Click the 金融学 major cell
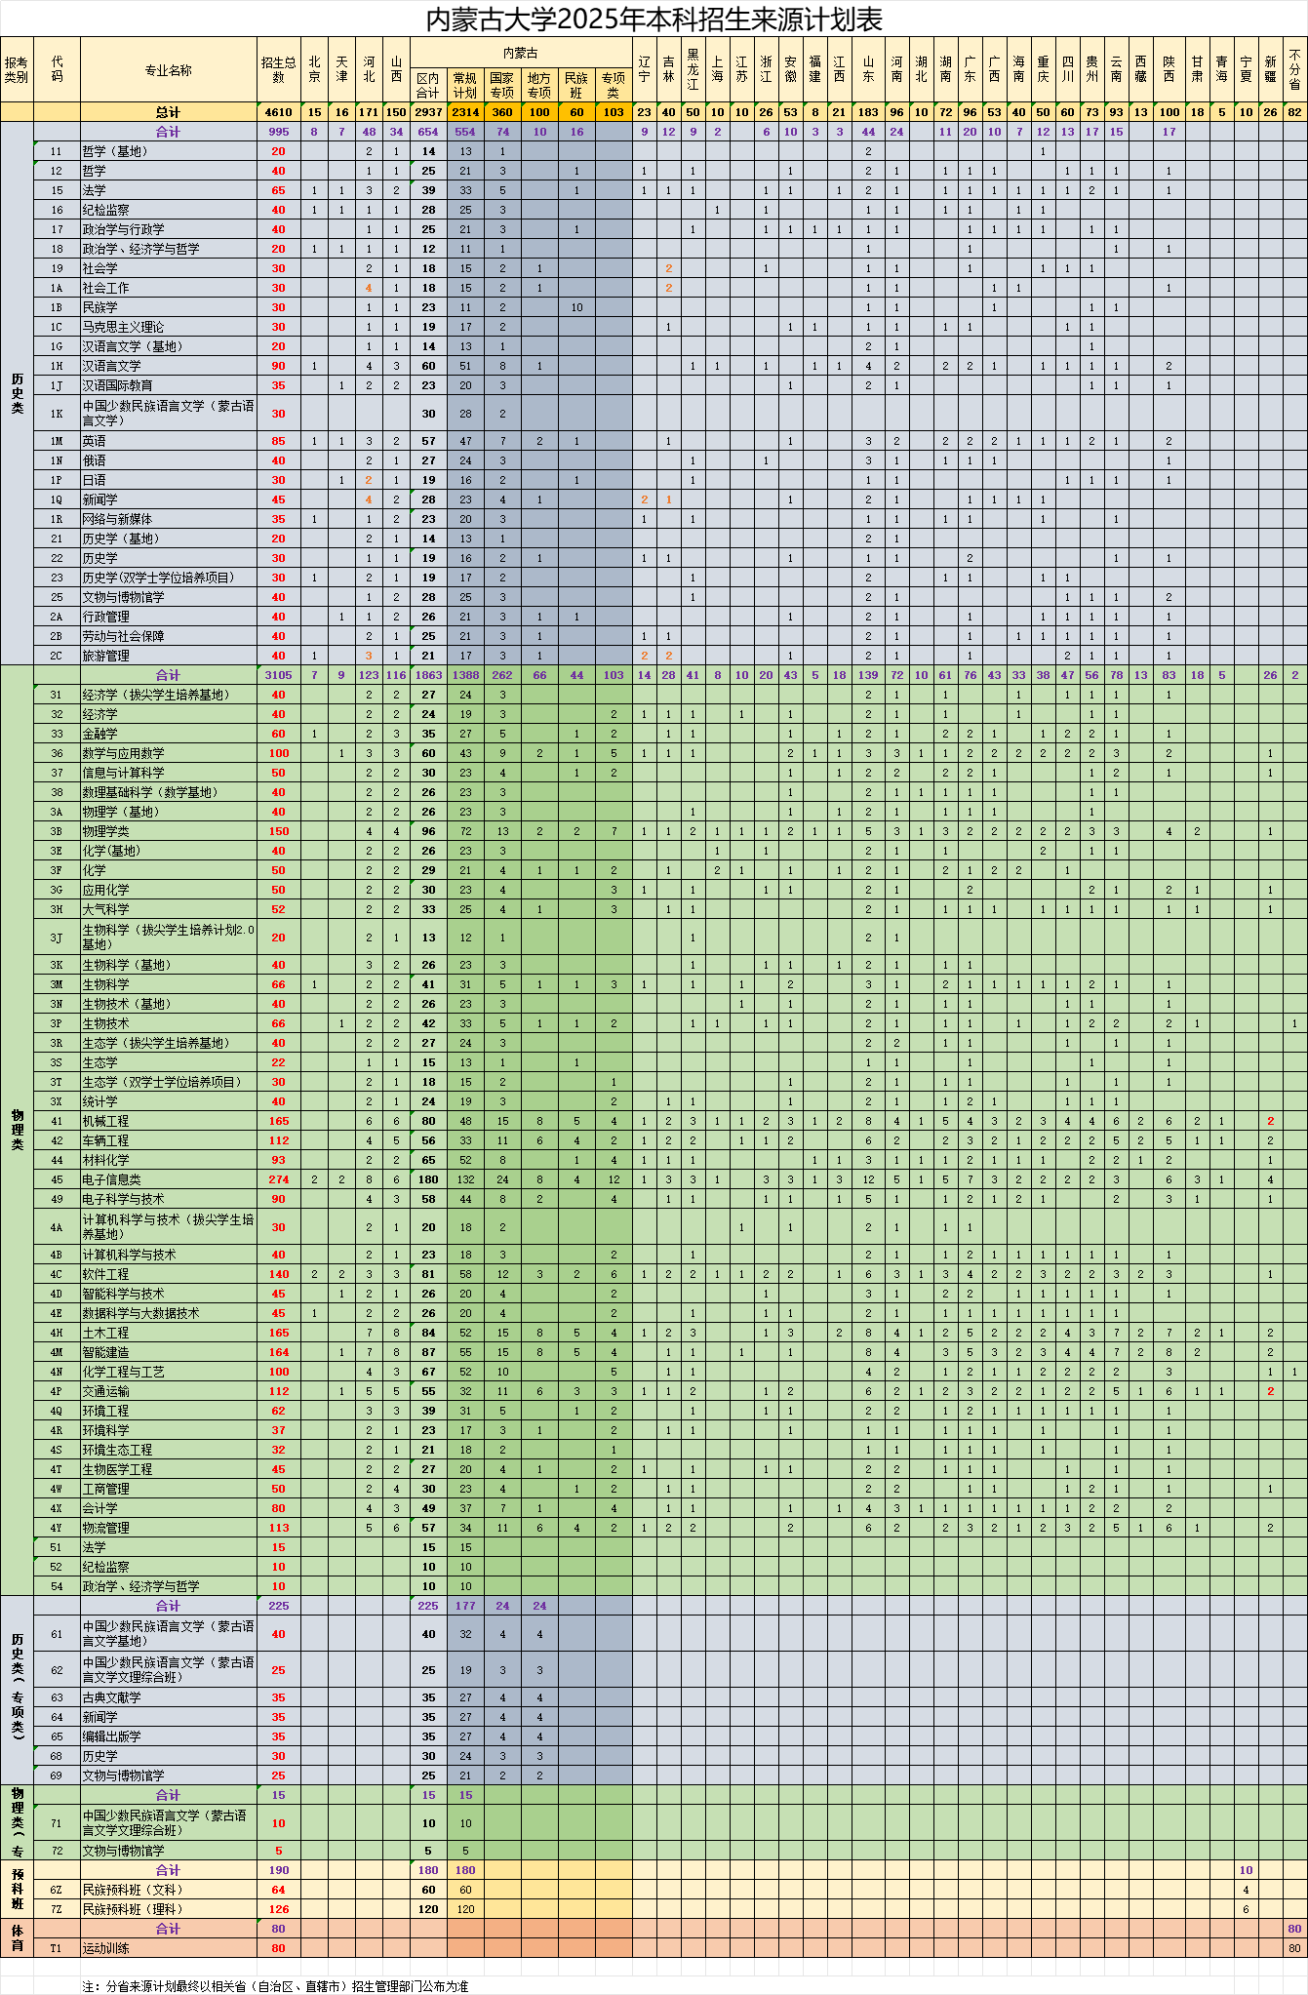 tap(169, 734)
